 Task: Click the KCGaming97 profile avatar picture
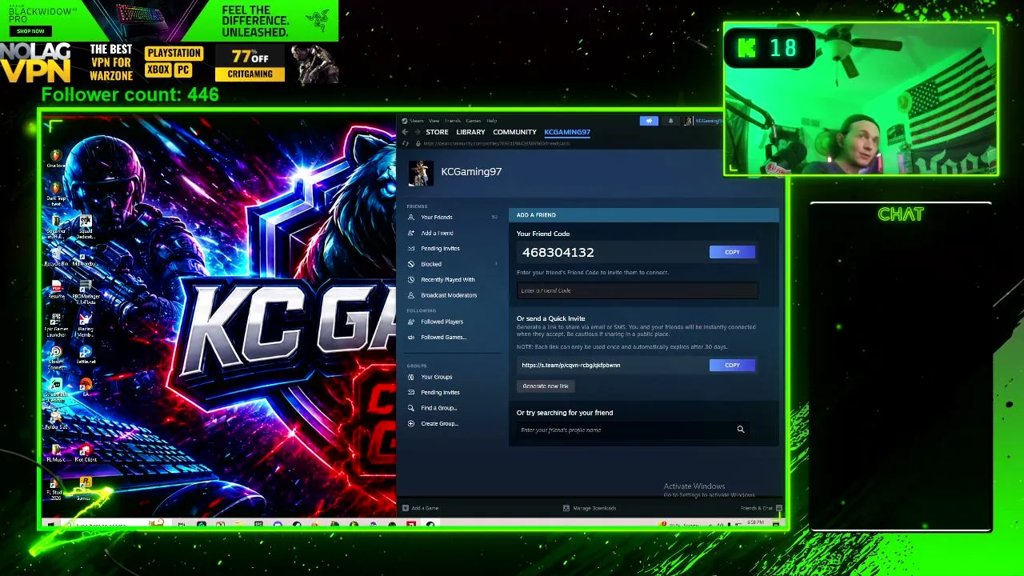pos(421,173)
